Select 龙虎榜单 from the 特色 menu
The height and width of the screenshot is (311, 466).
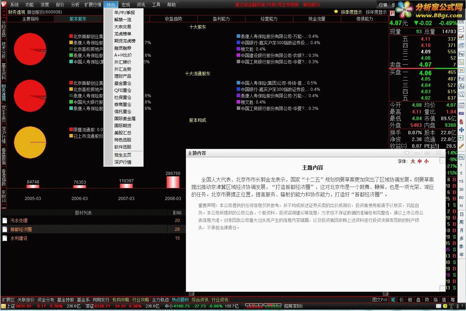(x=122, y=34)
